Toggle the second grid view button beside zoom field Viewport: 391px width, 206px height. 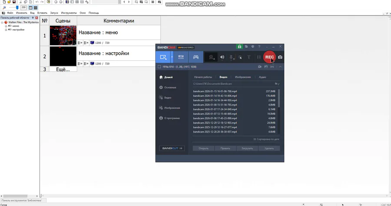[x=36, y=7]
